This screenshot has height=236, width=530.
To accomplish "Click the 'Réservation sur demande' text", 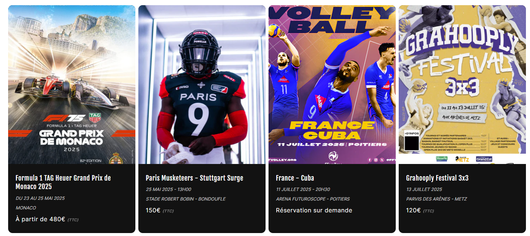I will [x=314, y=211].
